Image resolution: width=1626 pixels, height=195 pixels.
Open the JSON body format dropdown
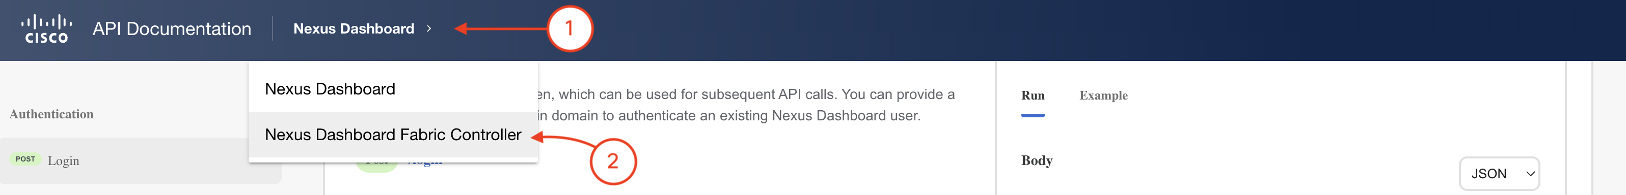pyautogui.click(x=1499, y=174)
